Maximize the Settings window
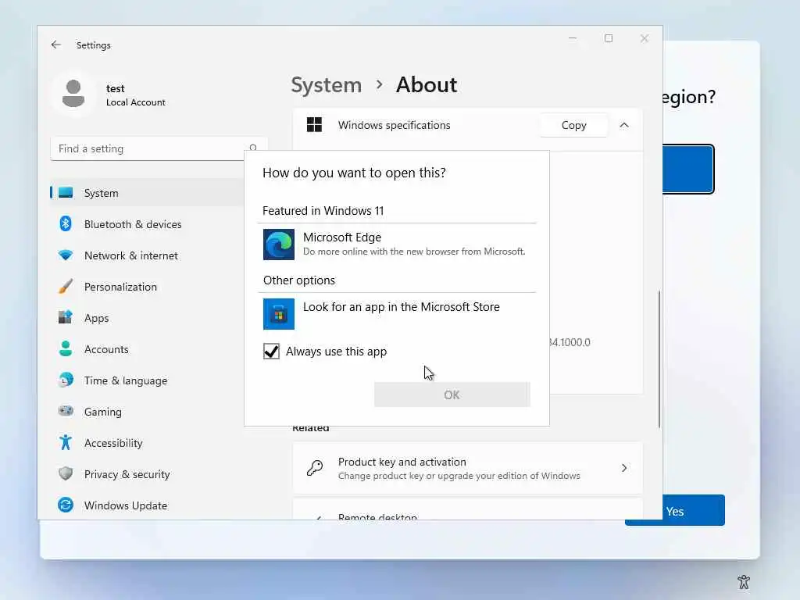 coord(609,38)
